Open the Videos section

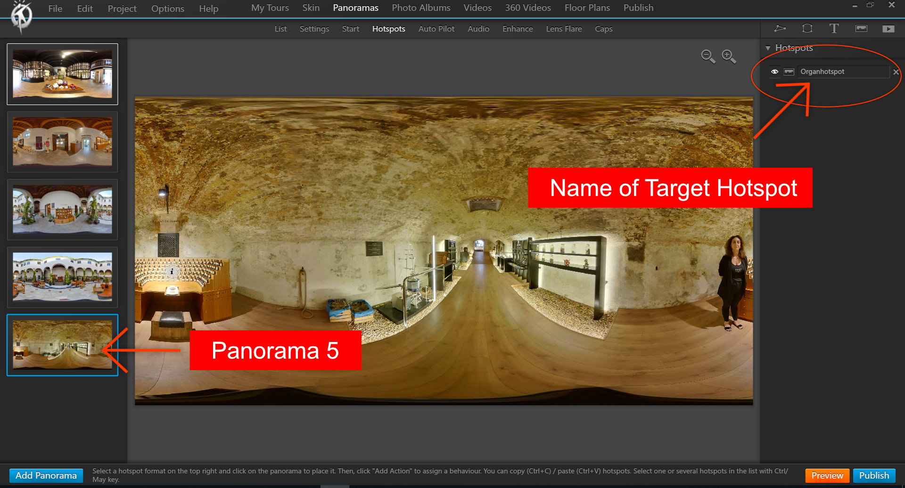(477, 8)
